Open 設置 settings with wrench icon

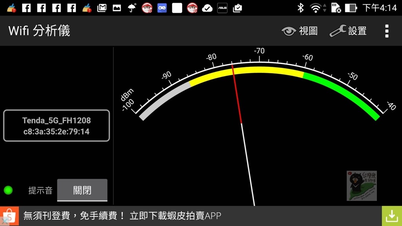point(348,31)
